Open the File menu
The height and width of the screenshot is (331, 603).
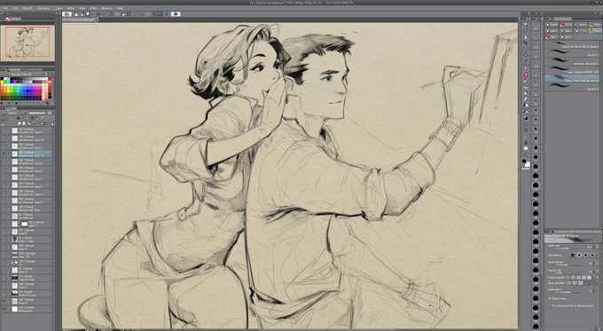(x=5, y=8)
